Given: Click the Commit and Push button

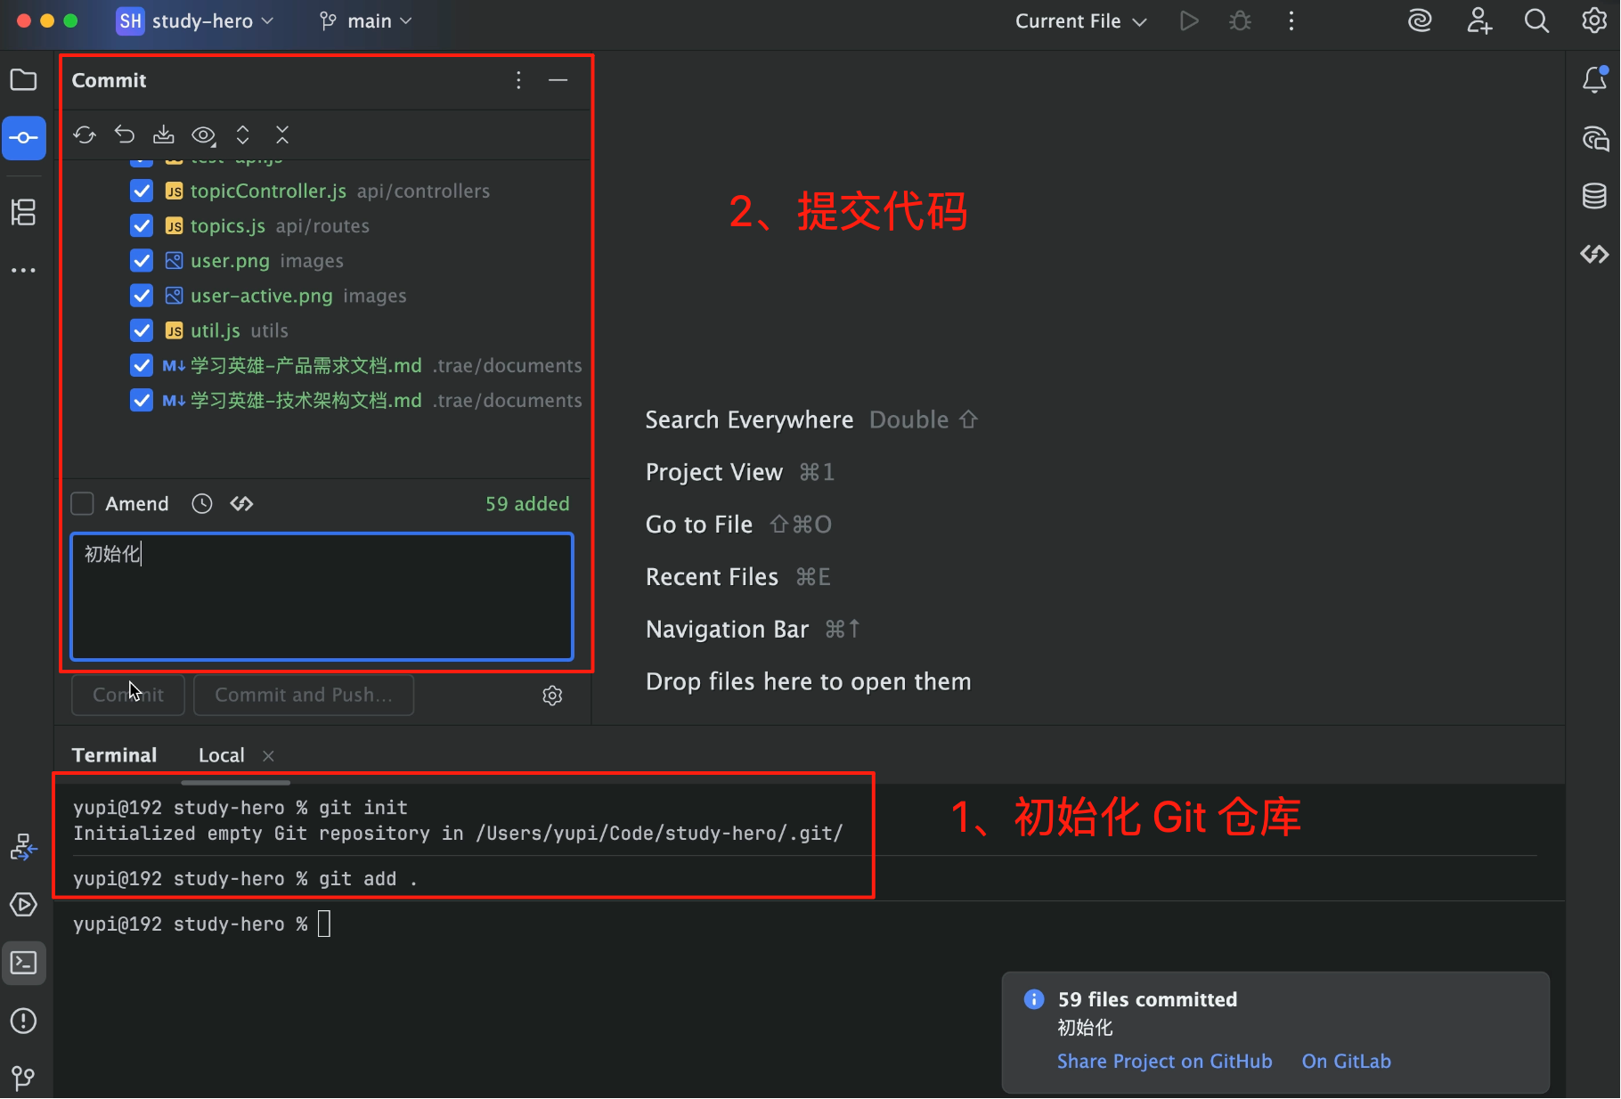Looking at the screenshot, I should pos(304,695).
